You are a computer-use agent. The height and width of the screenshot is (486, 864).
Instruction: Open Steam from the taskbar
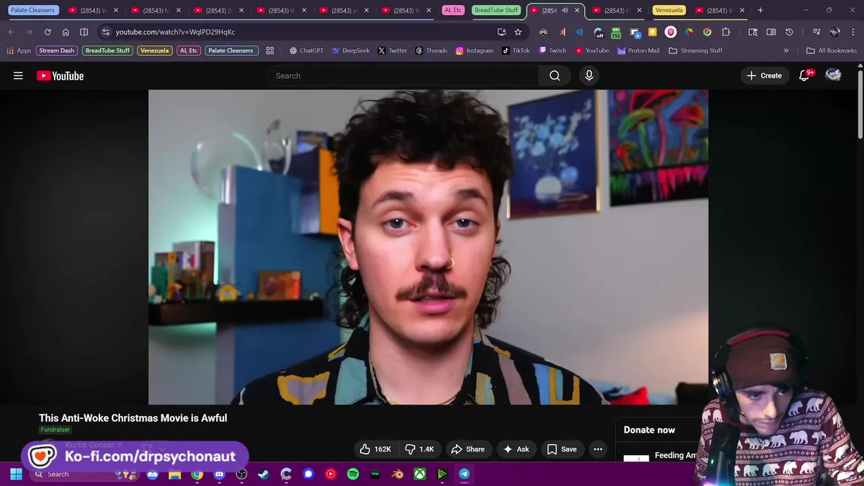[263, 474]
